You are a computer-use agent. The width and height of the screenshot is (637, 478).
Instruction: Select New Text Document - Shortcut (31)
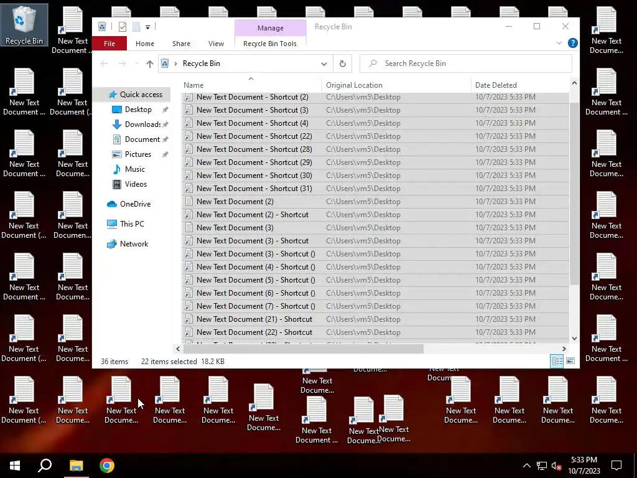pyautogui.click(x=375, y=189)
